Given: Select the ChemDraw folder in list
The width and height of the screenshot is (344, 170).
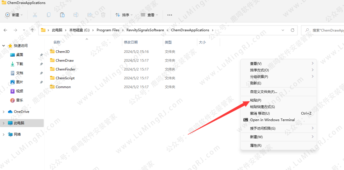Looking at the screenshot, I should click(x=64, y=60).
